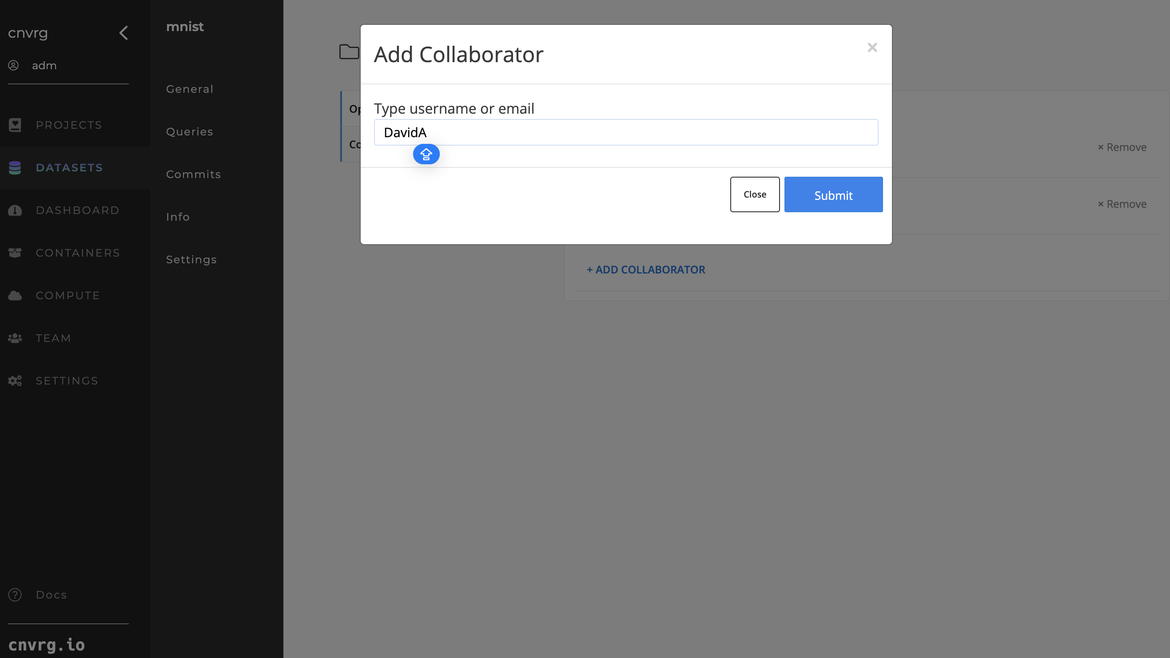Click the user profile icon for adm
The image size is (1170, 658).
point(14,65)
